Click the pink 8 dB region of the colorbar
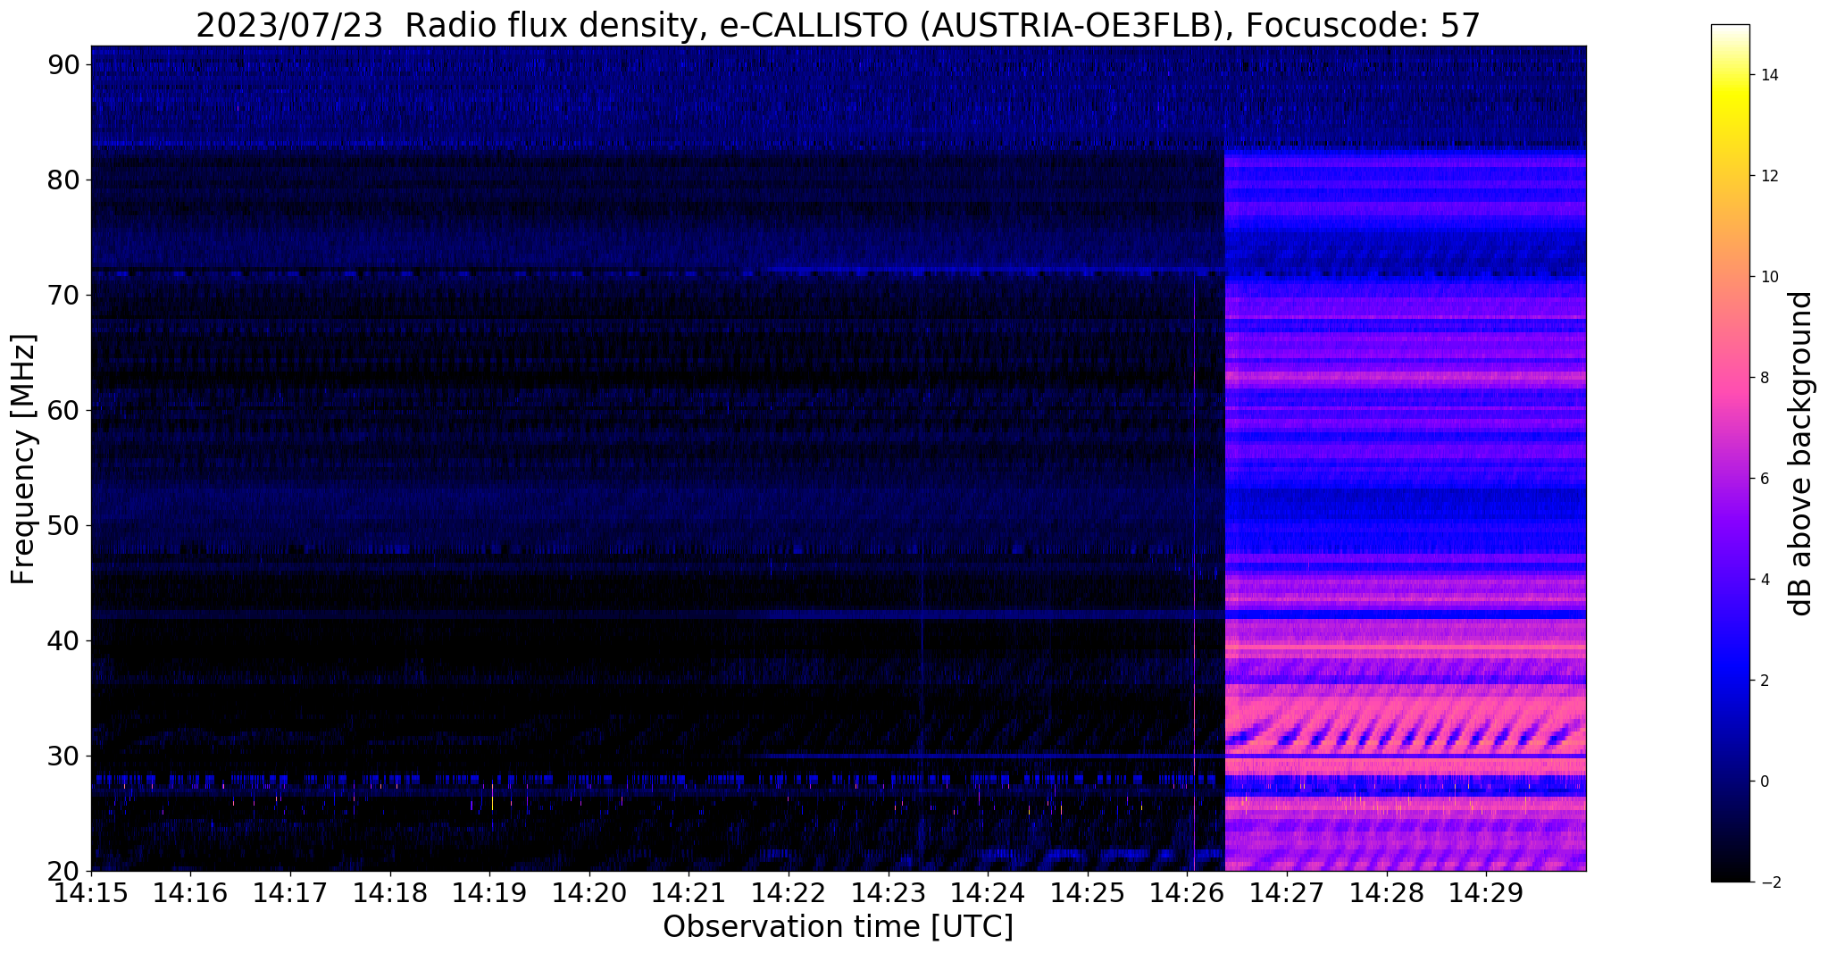The image size is (1828, 953). point(1730,378)
